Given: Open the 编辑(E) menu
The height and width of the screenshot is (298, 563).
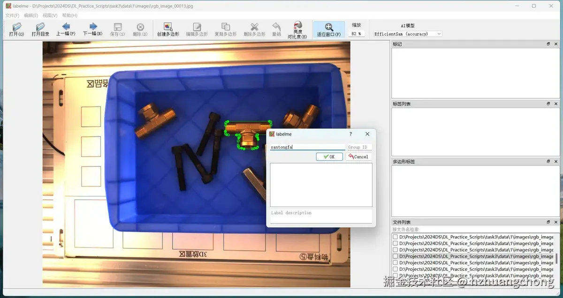Looking at the screenshot, I should tap(31, 15).
